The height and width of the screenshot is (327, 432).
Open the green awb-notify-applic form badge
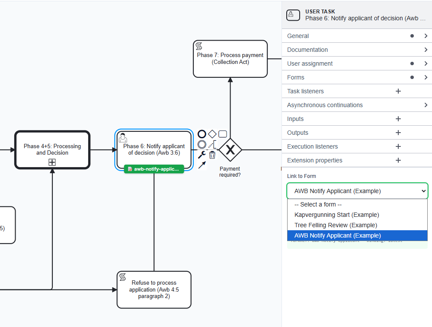click(x=154, y=169)
